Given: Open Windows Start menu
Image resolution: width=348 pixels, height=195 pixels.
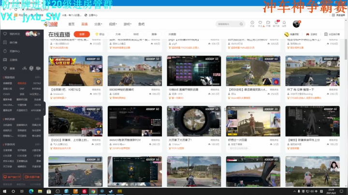Looking at the screenshot, I should tap(4, 191).
